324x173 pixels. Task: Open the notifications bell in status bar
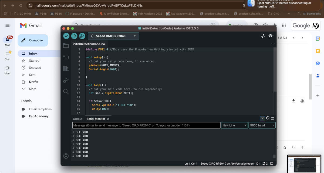(265, 164)
